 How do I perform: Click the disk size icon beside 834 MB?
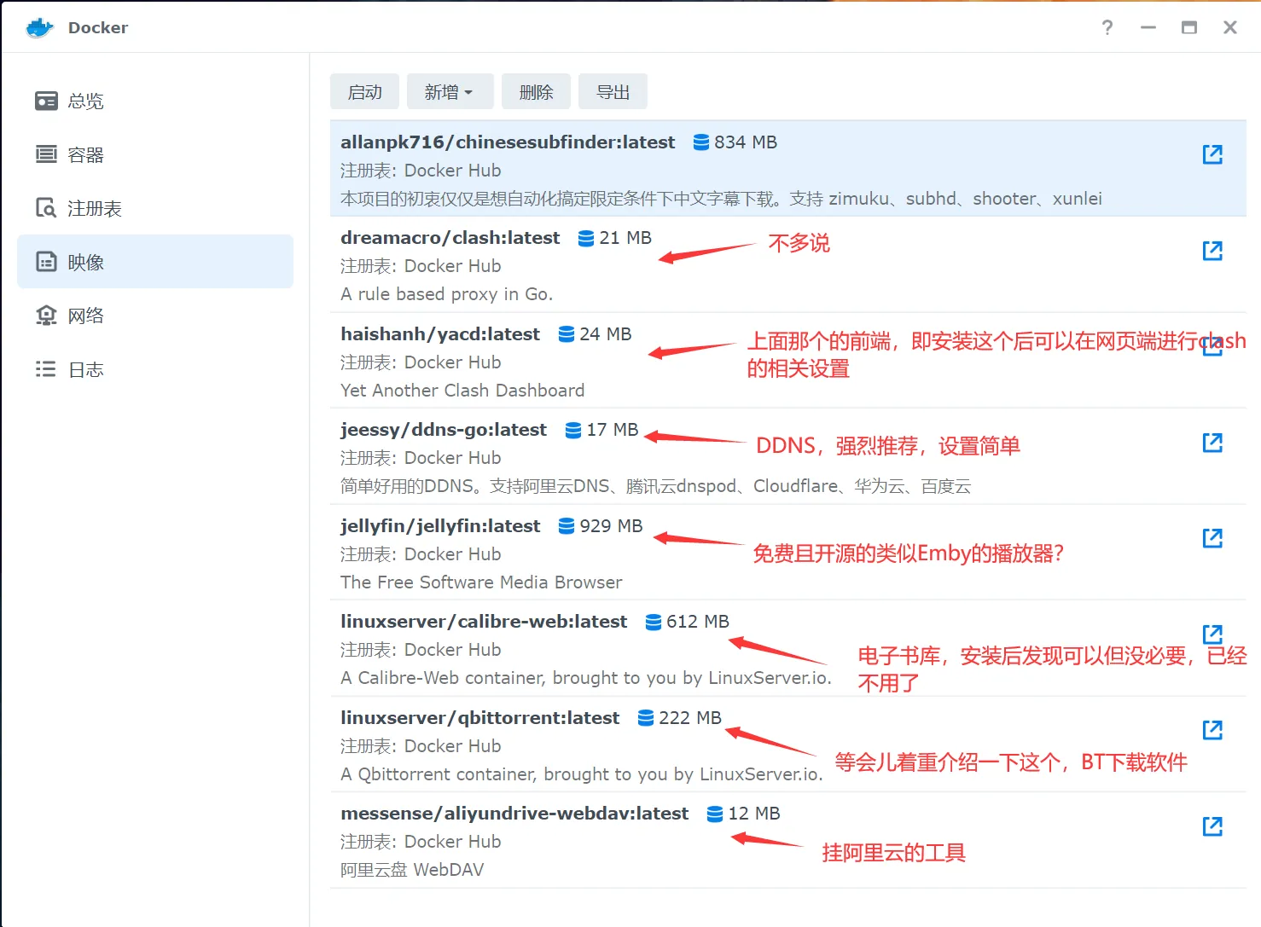[701, 142]
